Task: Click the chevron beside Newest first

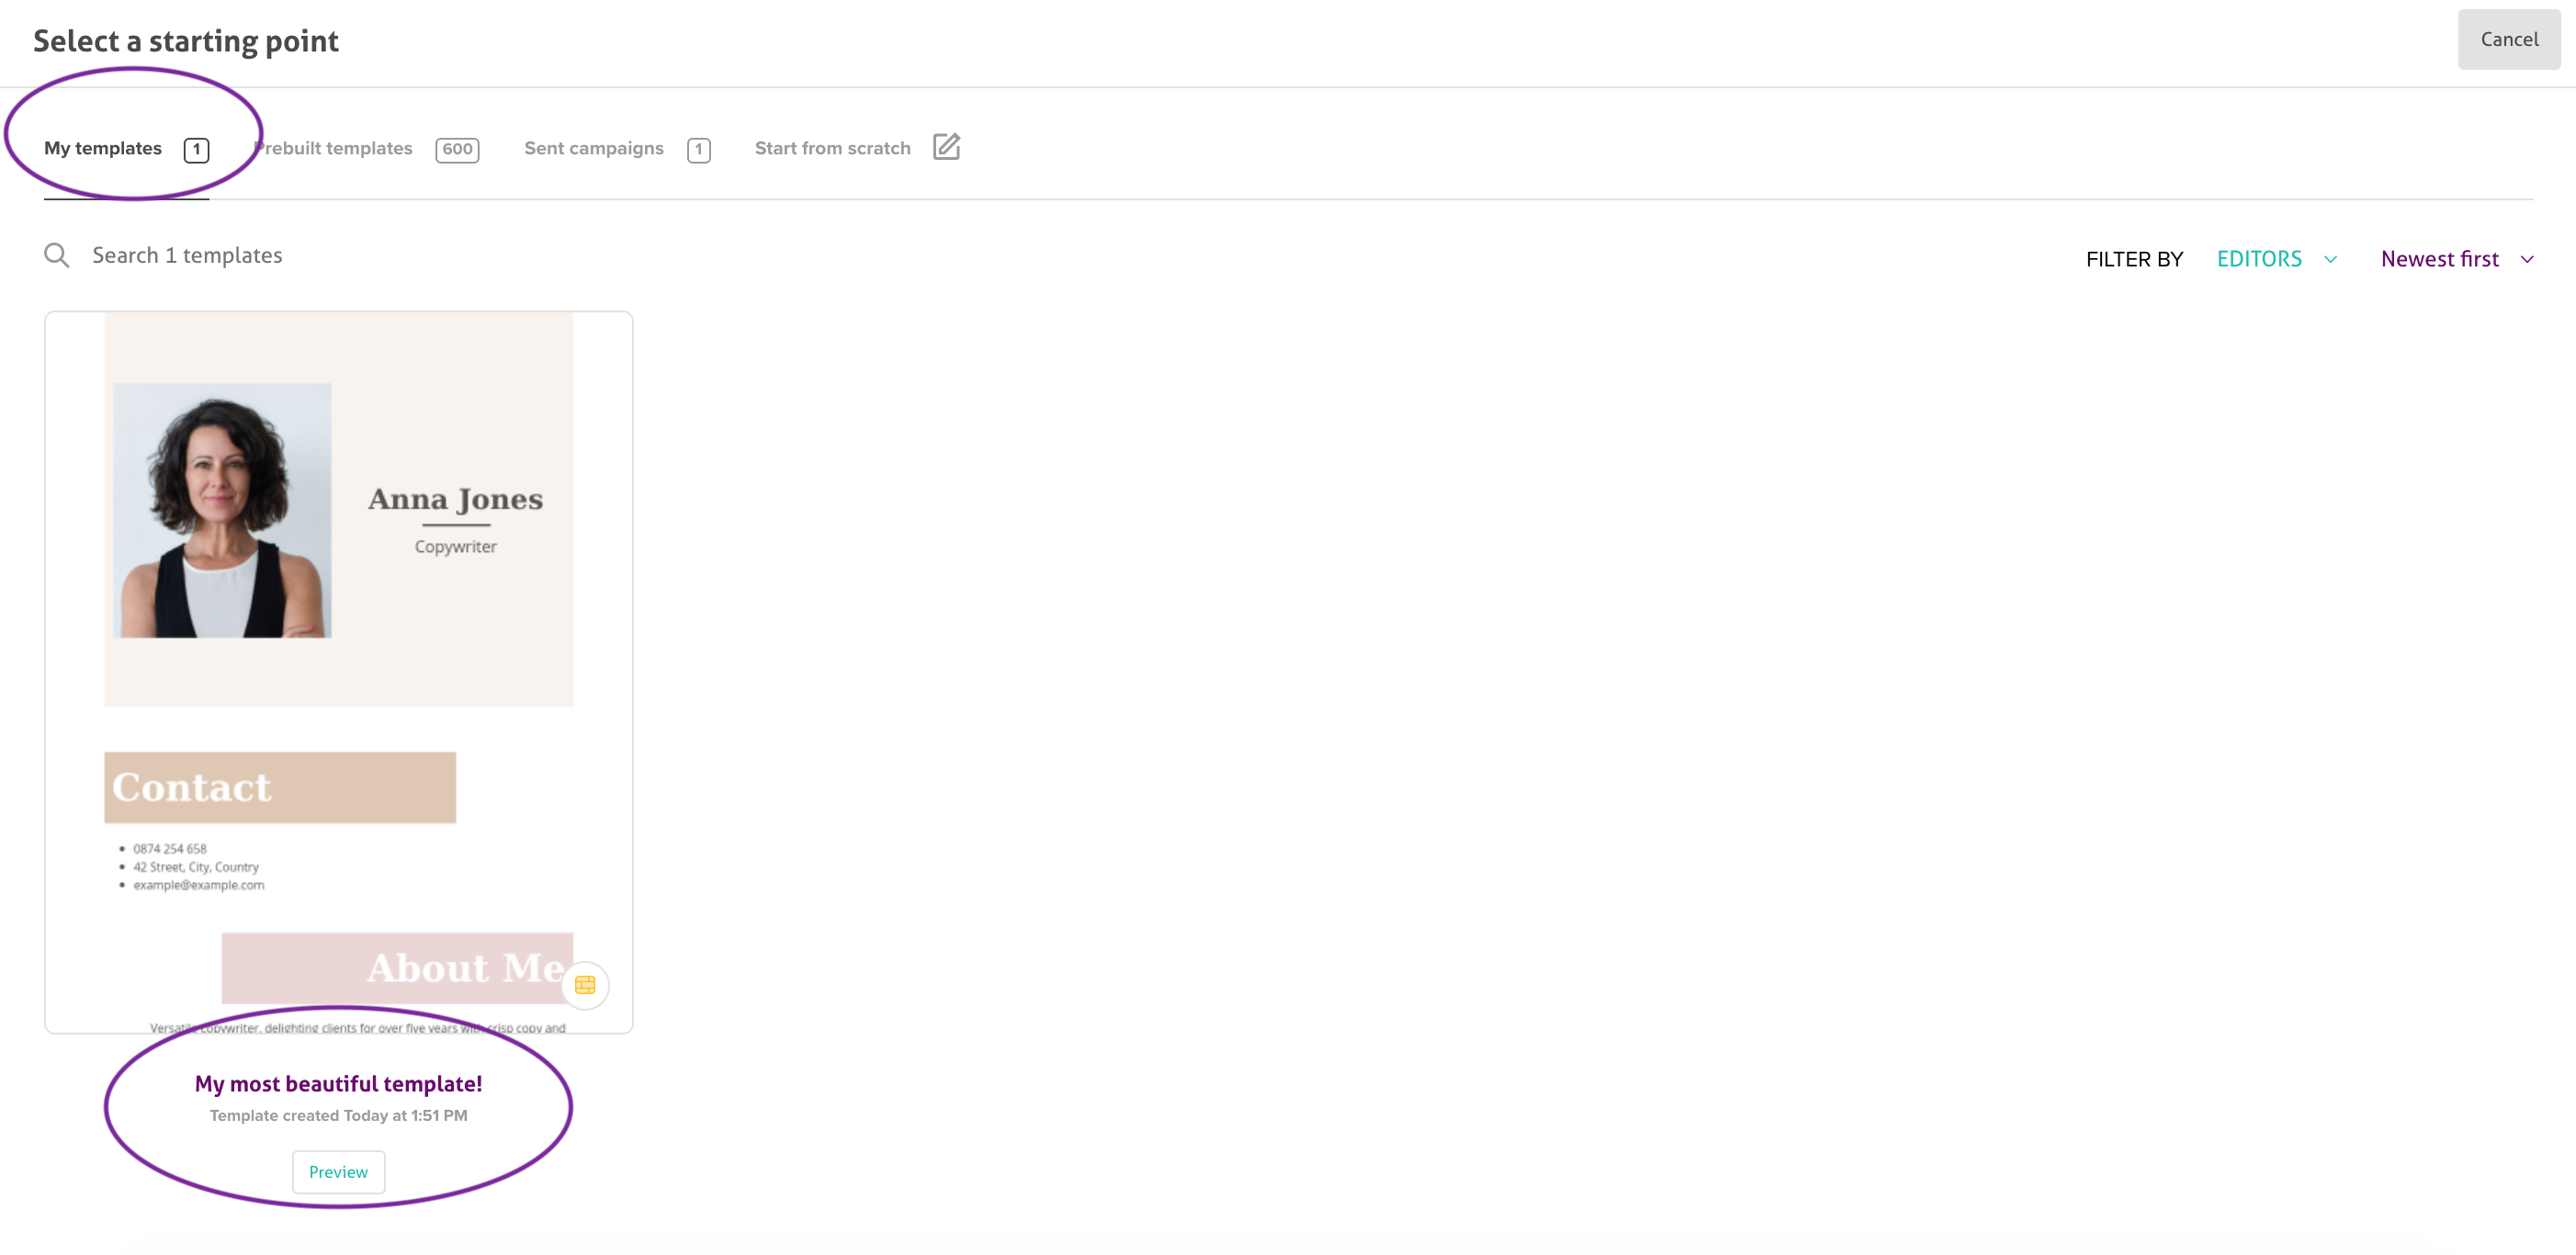Action: (2527, 260)
